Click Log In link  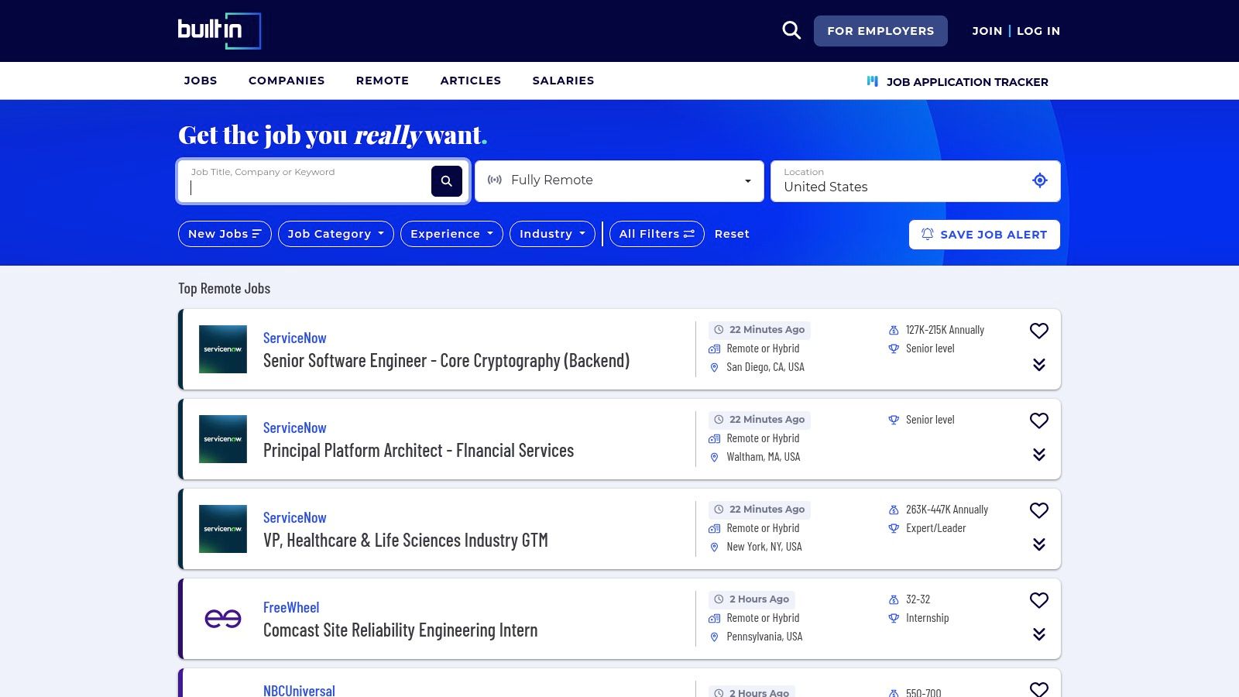coord(1038,31)
